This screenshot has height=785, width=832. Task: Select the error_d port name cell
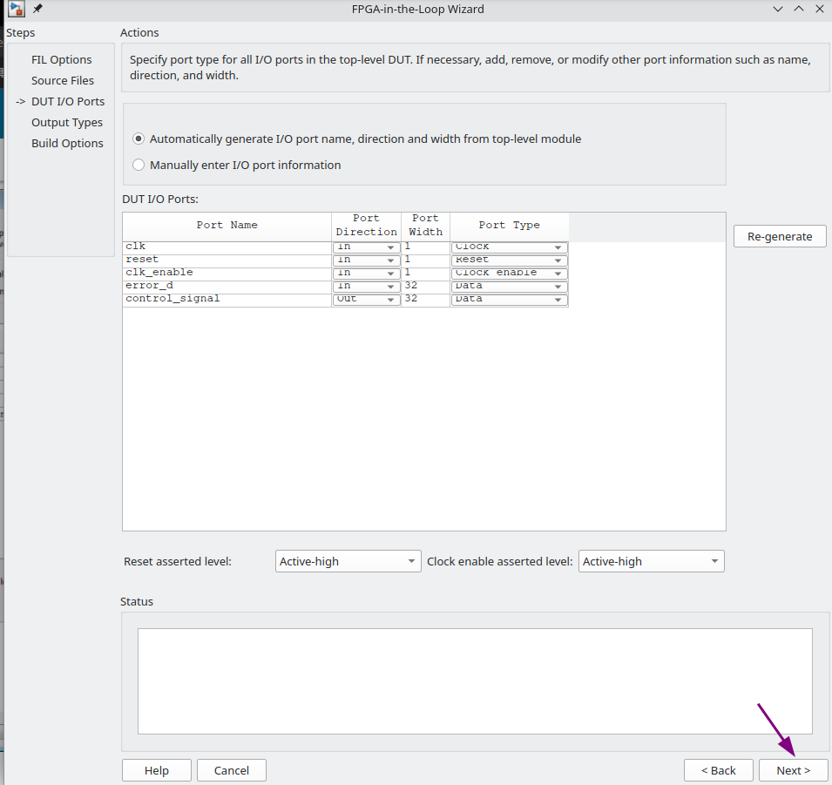coord(227,286)
